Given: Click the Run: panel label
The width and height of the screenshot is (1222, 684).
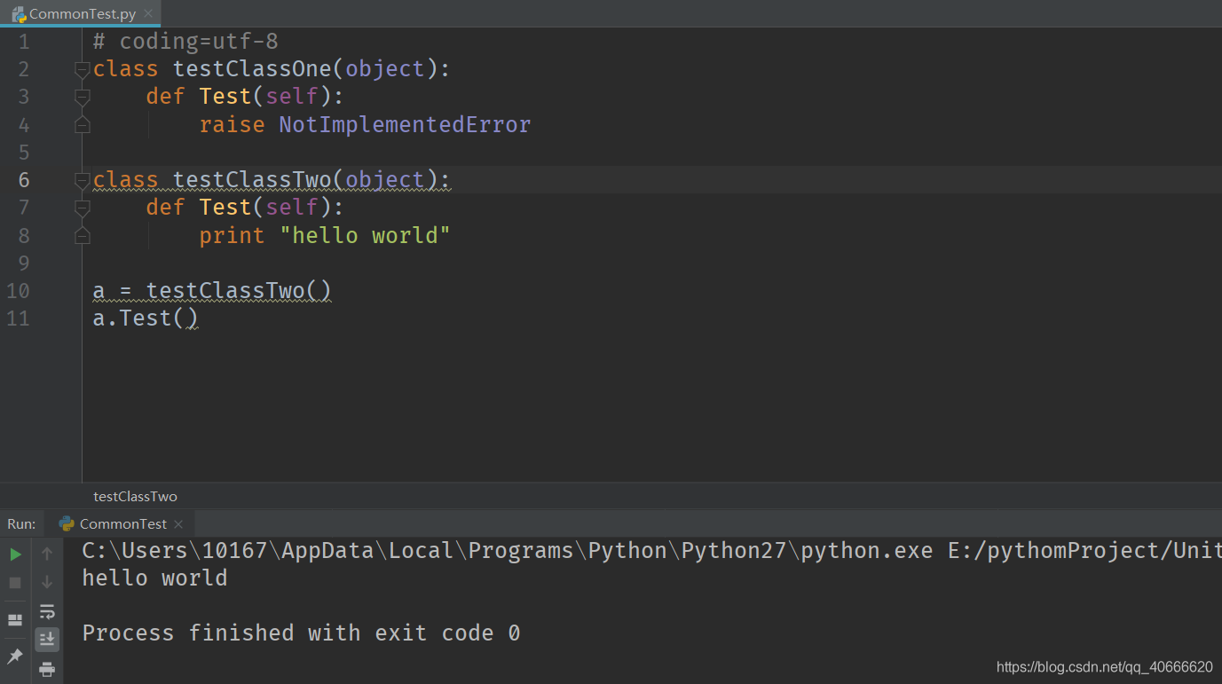Looking at the screenshot, I should click(x=21, y=523).
